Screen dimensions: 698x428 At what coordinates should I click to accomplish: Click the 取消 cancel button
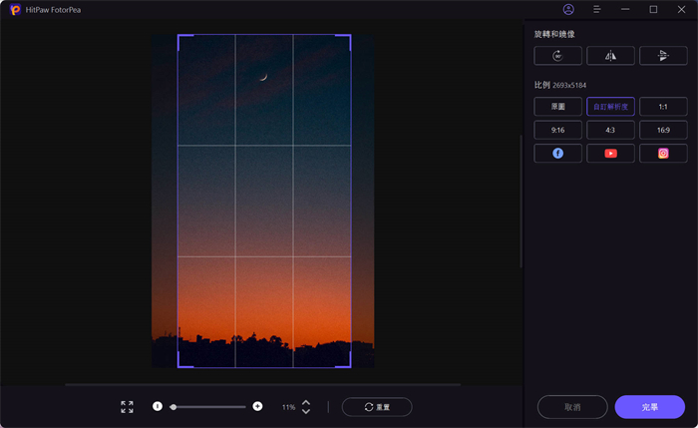[572, 407]
